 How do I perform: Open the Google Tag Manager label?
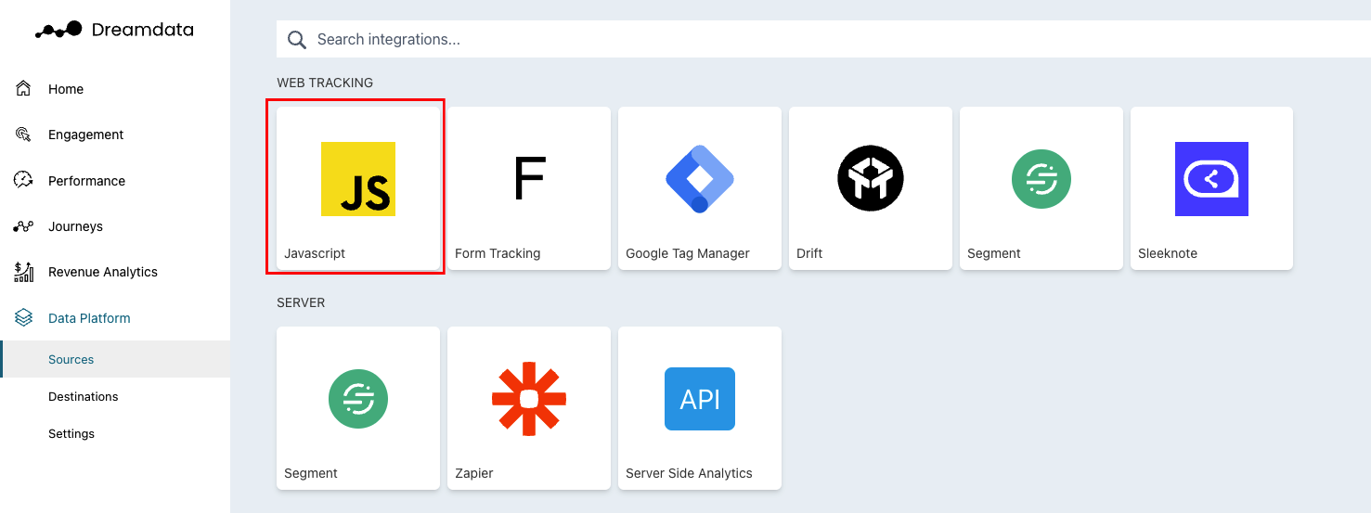click(x=688, y=253)
